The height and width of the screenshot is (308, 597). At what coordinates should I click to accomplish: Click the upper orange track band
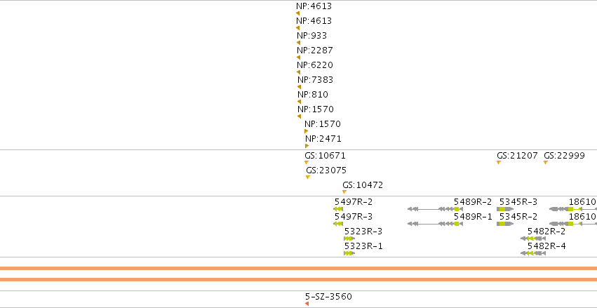[x=299, y=269]
